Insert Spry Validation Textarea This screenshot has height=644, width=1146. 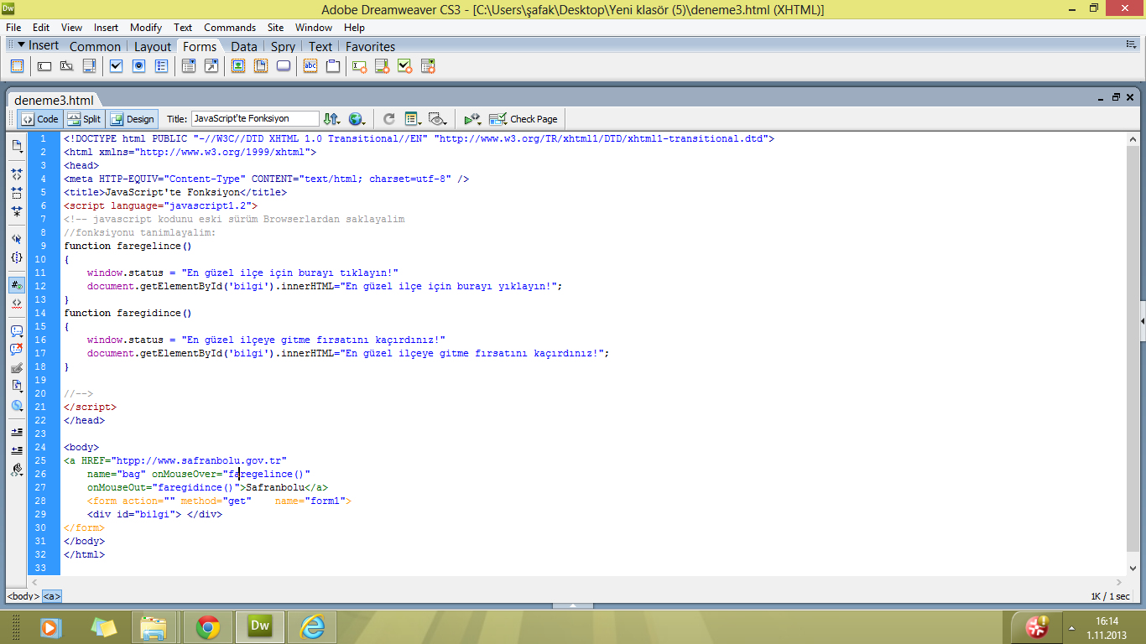point(383,65)
